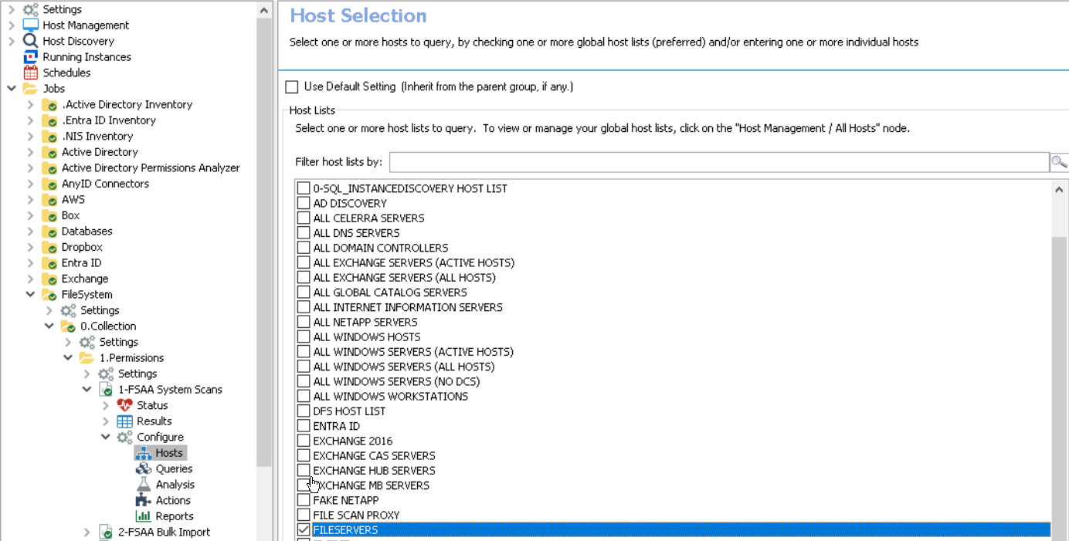Screen dimensions: 1069x541
Task: Click the Actions puzzle icon
Action: 143,501
